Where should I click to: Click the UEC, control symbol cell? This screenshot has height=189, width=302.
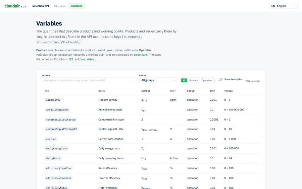coord(149,130)
